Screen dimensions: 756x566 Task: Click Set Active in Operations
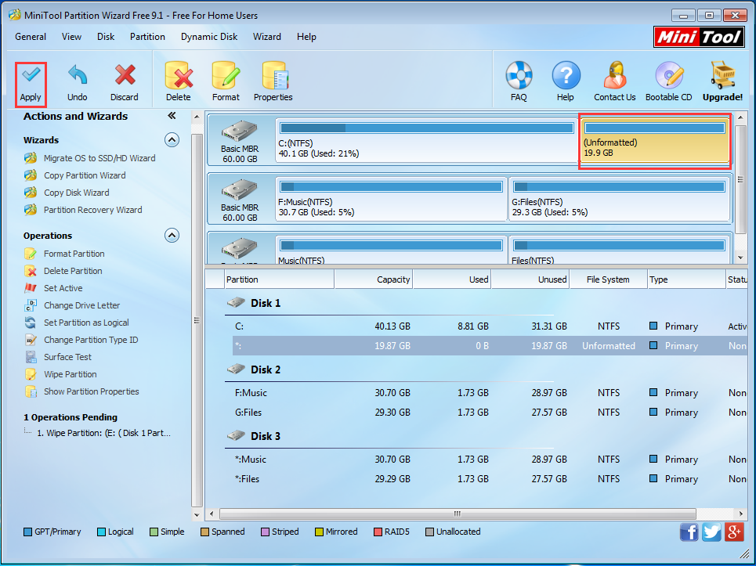(53, 288)
